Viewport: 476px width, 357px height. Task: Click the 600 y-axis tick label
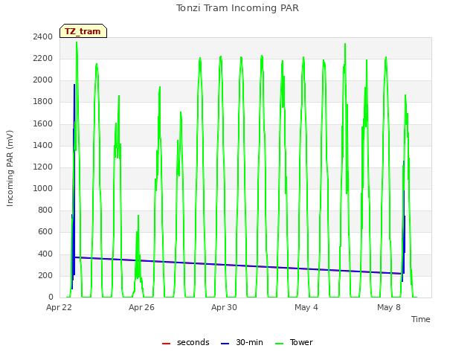point(45,231)
